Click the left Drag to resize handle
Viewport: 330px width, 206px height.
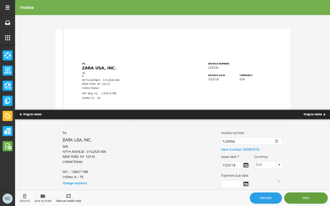[30, 114]
